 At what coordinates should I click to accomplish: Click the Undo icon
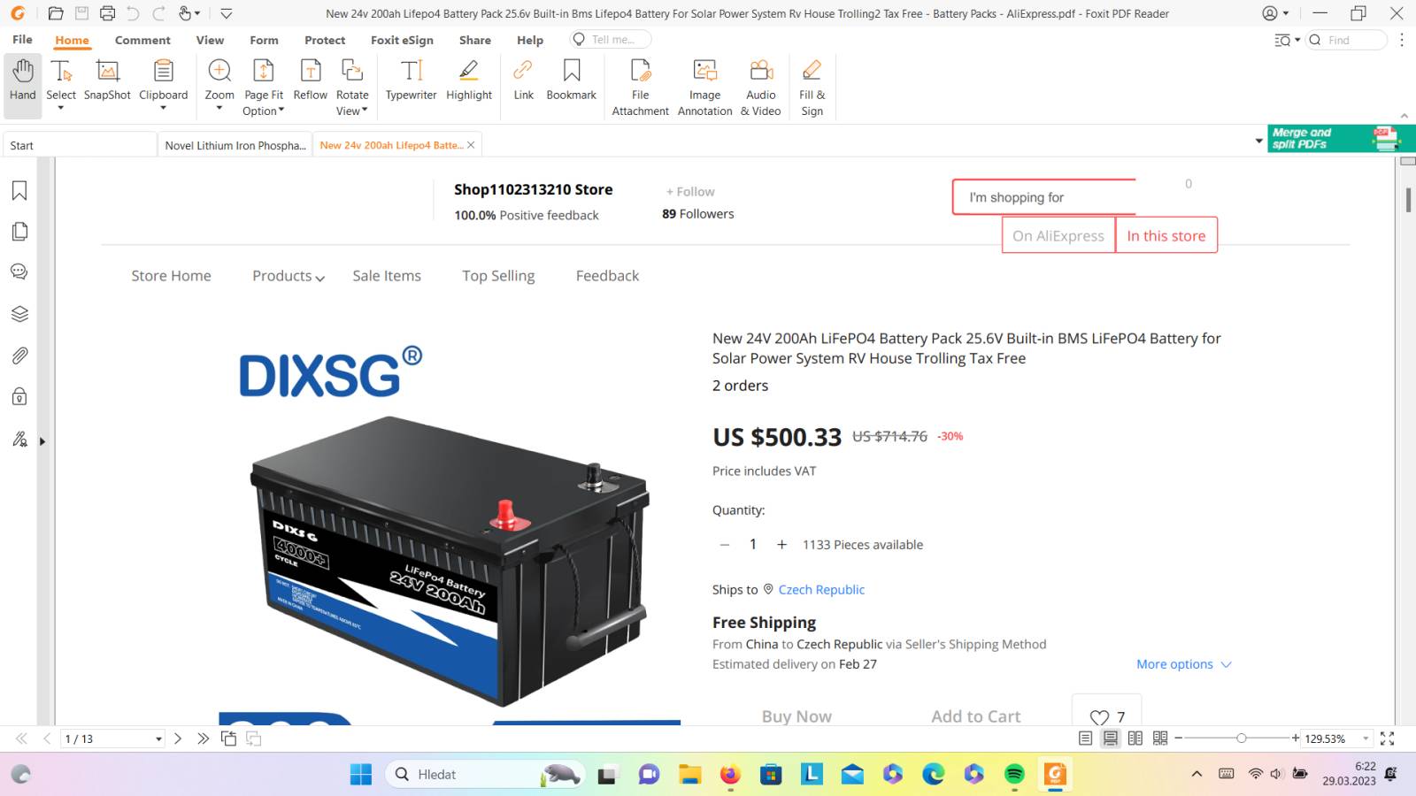133,13
